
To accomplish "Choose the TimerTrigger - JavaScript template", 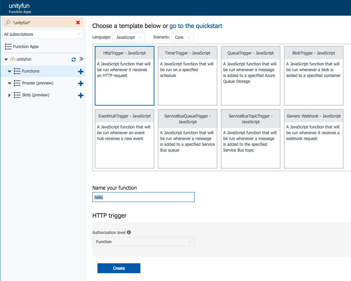I will 187,76.
